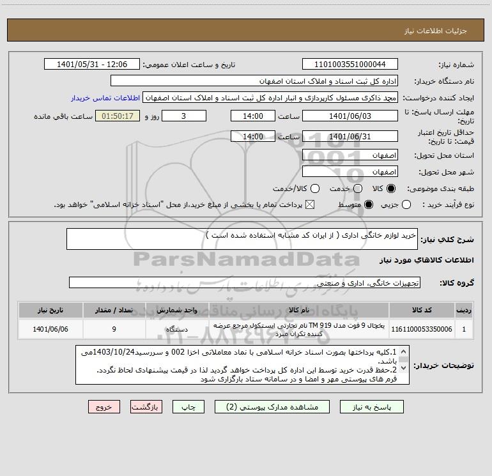
Task: Click the item code 1161100053350006 cell
Action: click(422, 329)
